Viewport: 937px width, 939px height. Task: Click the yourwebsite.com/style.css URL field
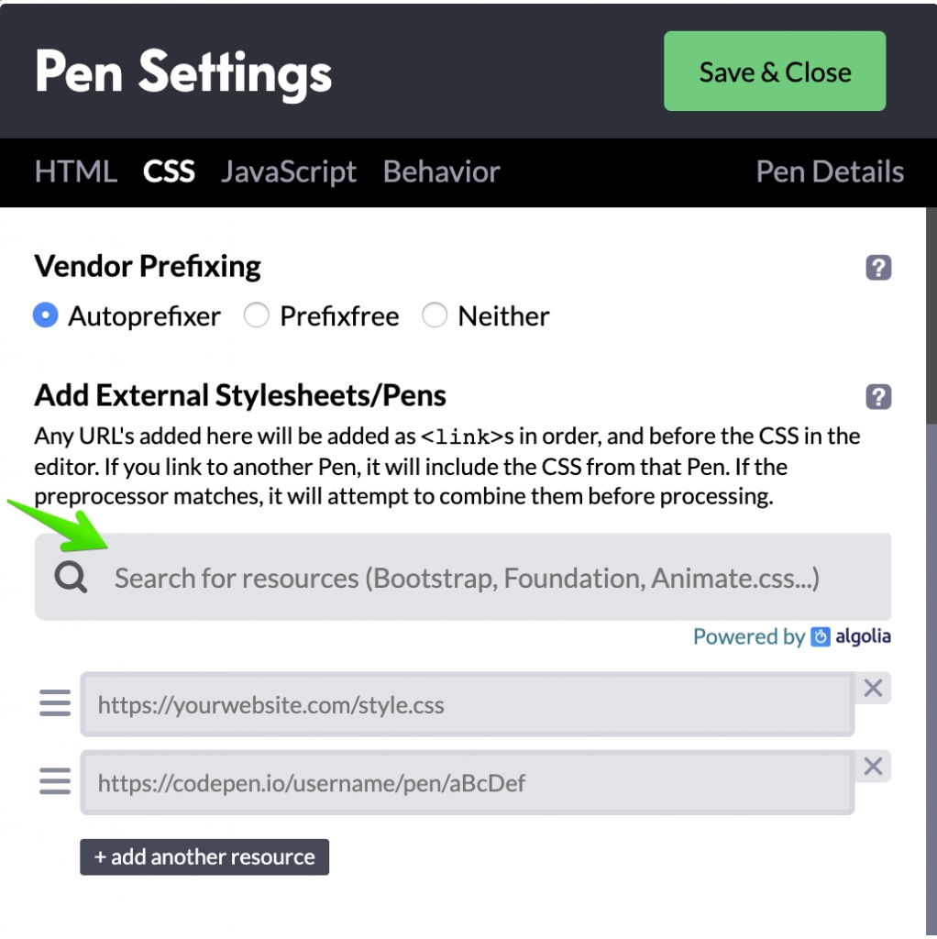pyautogui.click(x=468, y=705)
